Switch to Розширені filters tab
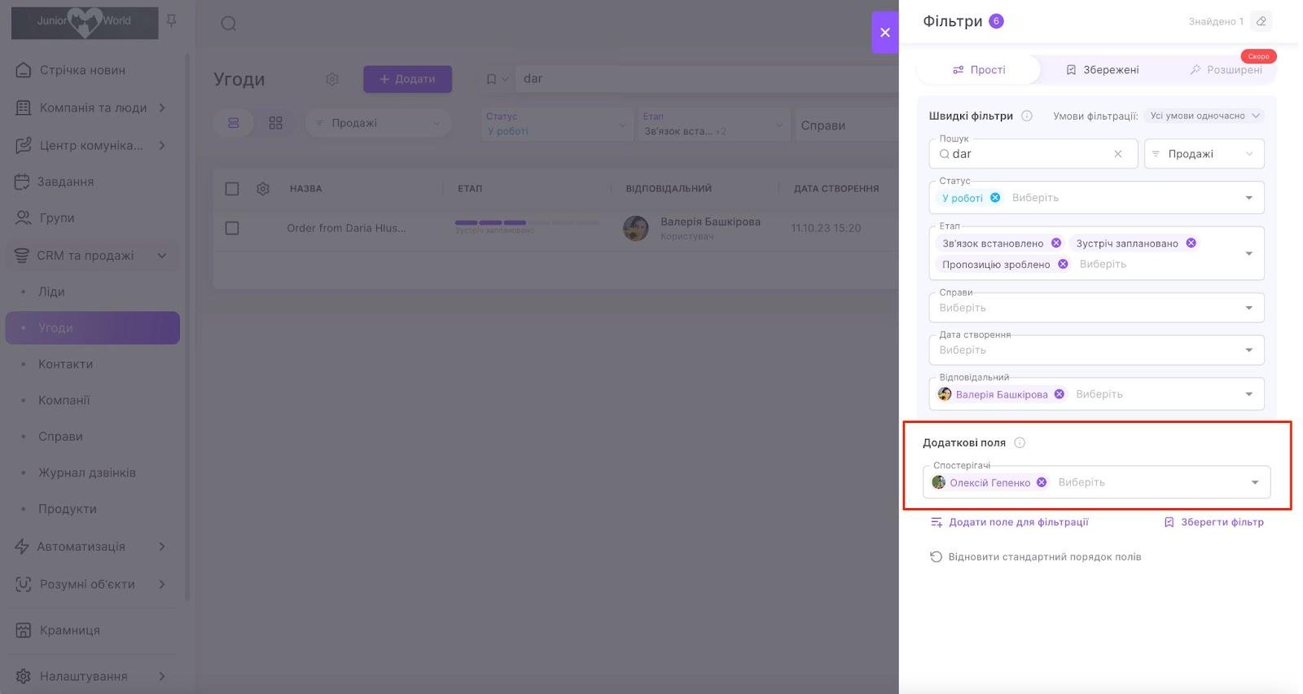The height and width of the screenshot is (694, 1303). (x=1226, y=70)
